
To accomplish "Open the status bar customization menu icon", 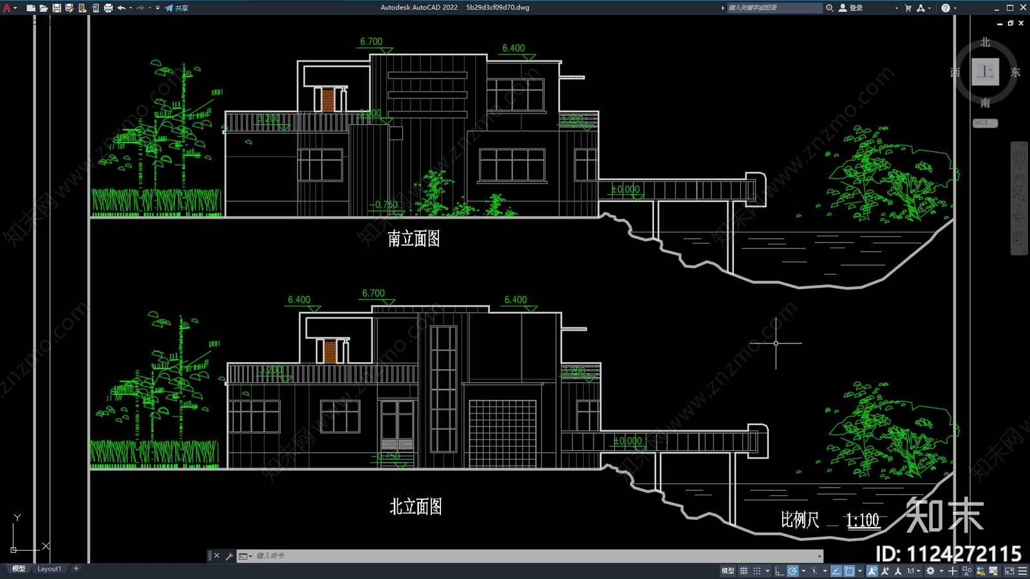I will 1022,571.
